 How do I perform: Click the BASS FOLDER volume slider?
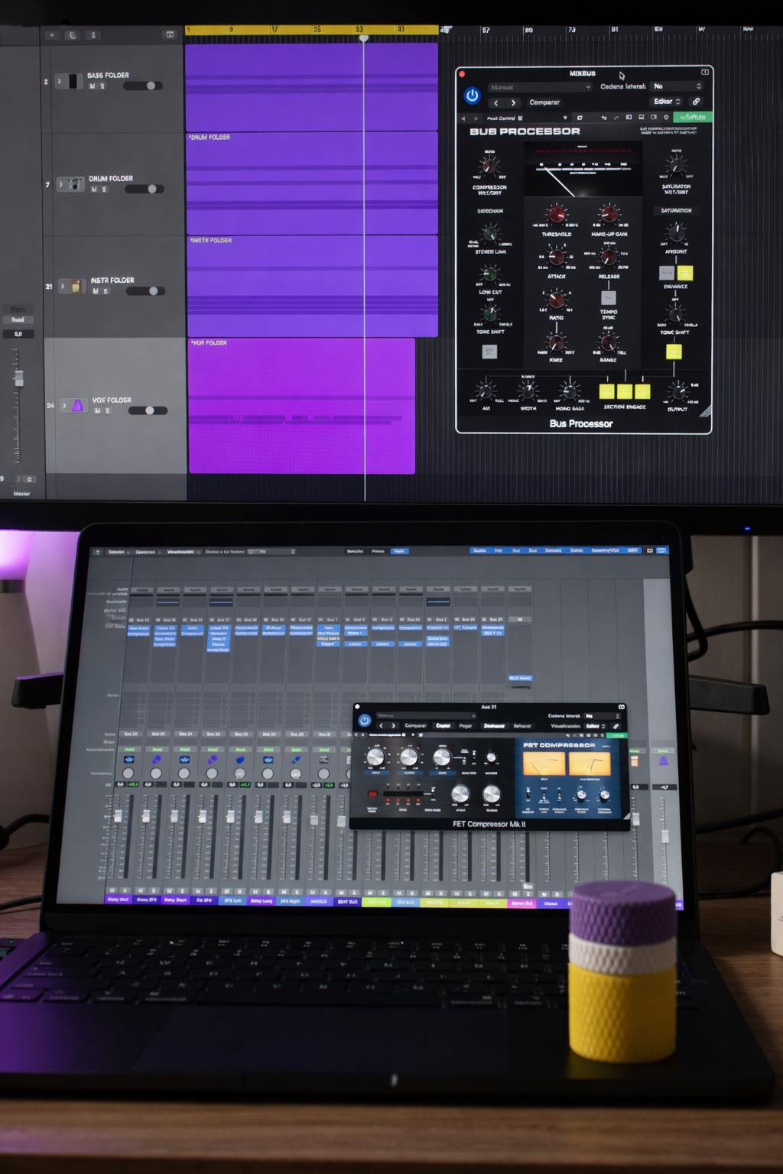(x=143, y=86)
